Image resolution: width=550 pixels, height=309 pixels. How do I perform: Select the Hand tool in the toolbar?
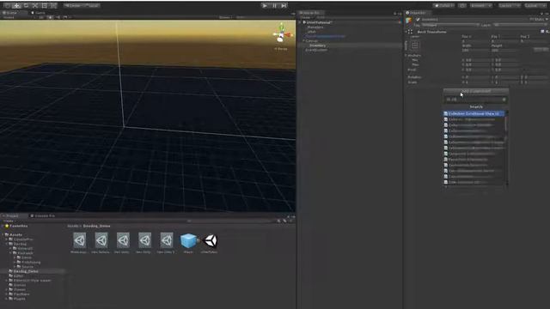pyautogui.click(x=8, y=6)
